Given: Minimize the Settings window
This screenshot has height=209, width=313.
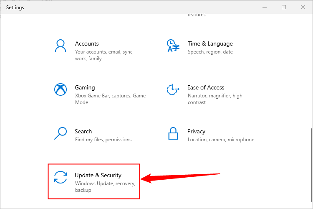Looking at the screenshot, I should (x=265, y=7).
